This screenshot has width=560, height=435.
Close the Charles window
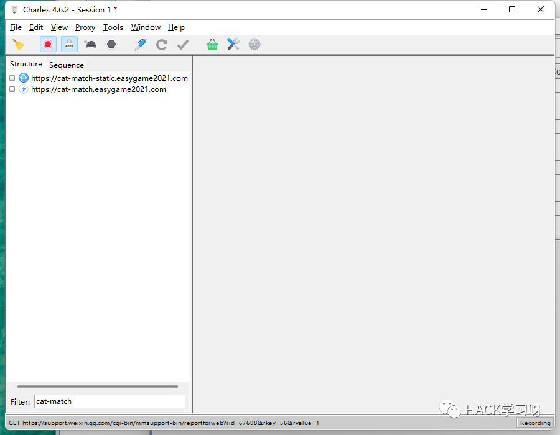click(541, 9)
